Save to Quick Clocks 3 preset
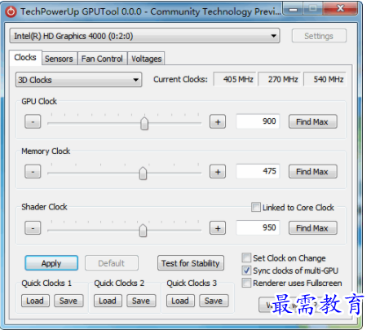The height and width of the screenshot is (330, 371). coord(214,301)
